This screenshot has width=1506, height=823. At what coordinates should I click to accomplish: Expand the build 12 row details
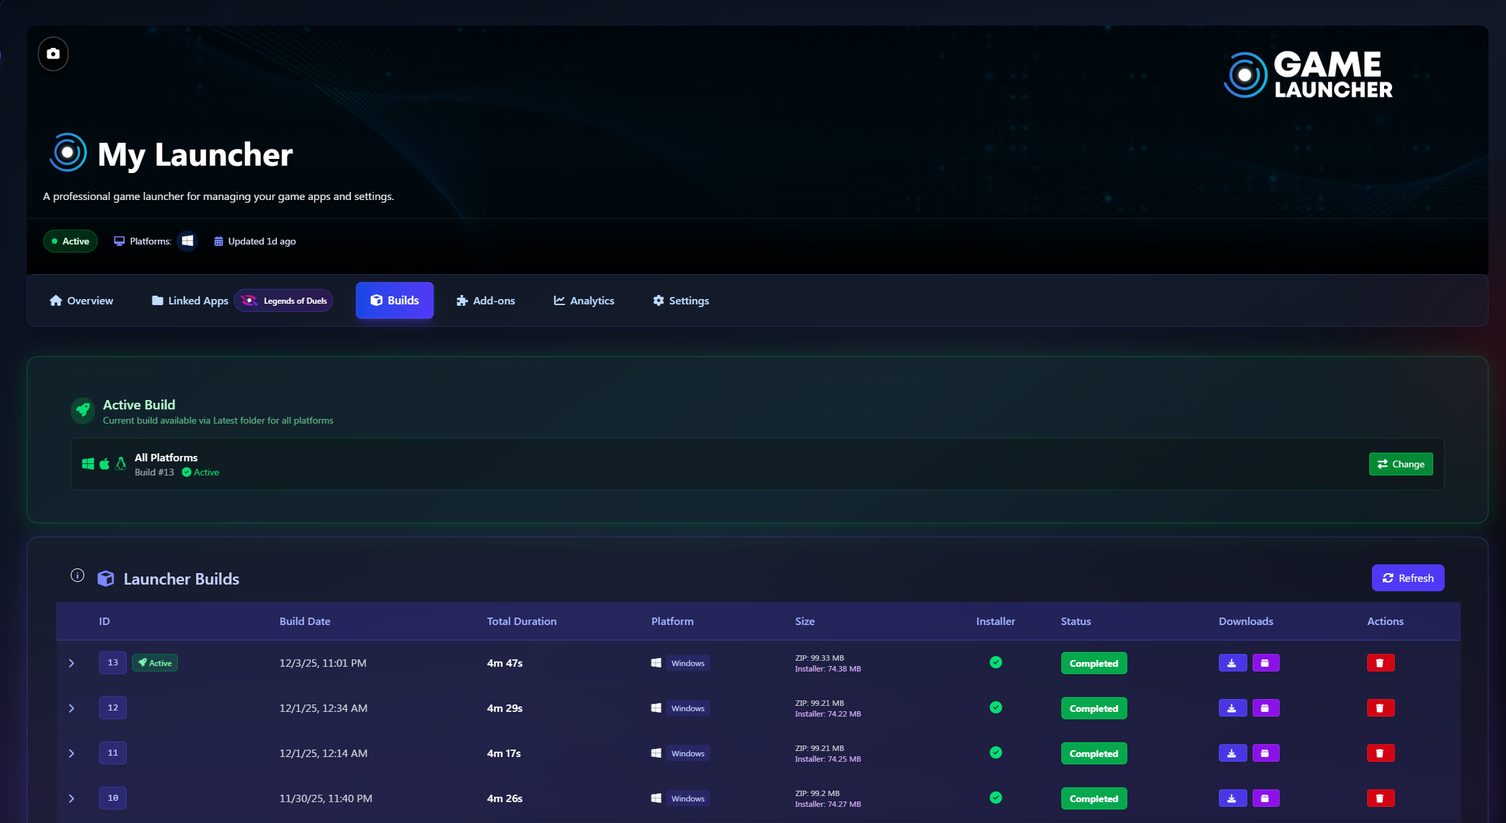pos(71,709)
